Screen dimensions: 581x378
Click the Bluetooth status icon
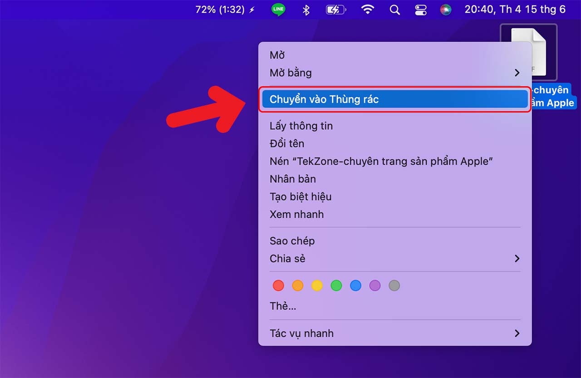(x=306, y=10)
